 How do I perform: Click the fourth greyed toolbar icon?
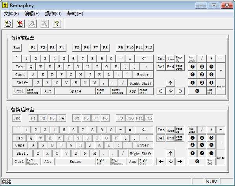(44, 23)
